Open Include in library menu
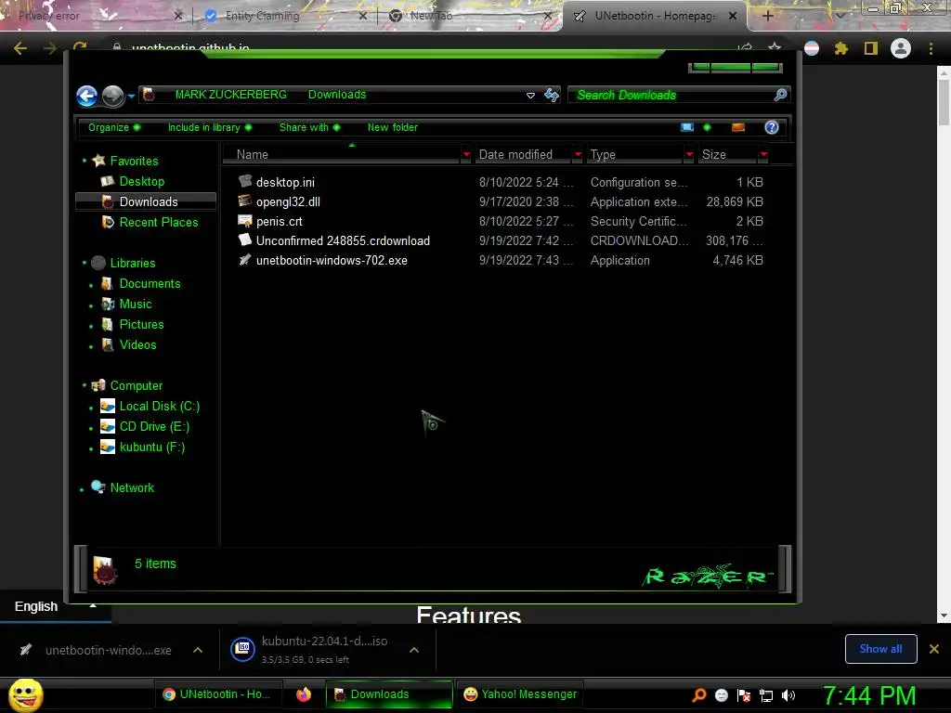 [210, 127]
